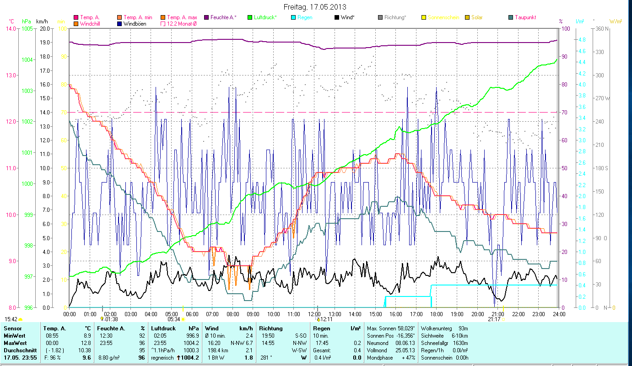Click the green Luftdruck* legend square
This screenshot has width=632, height=366.
tap(250, 17)
